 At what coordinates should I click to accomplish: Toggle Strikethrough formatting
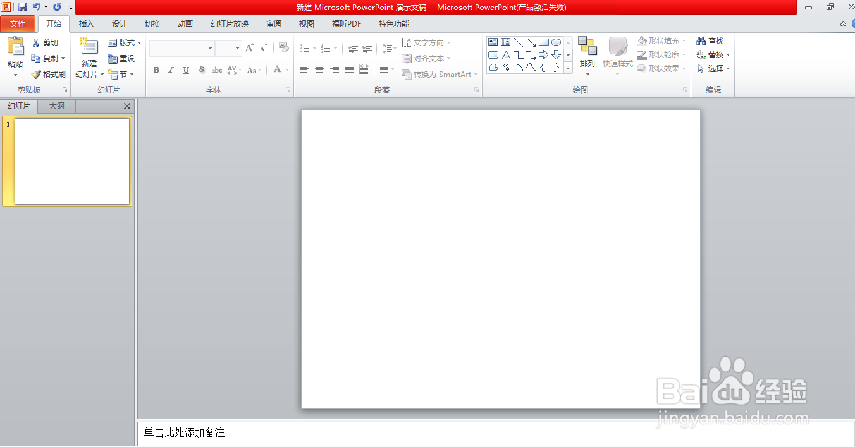click(x=217, y=70)
